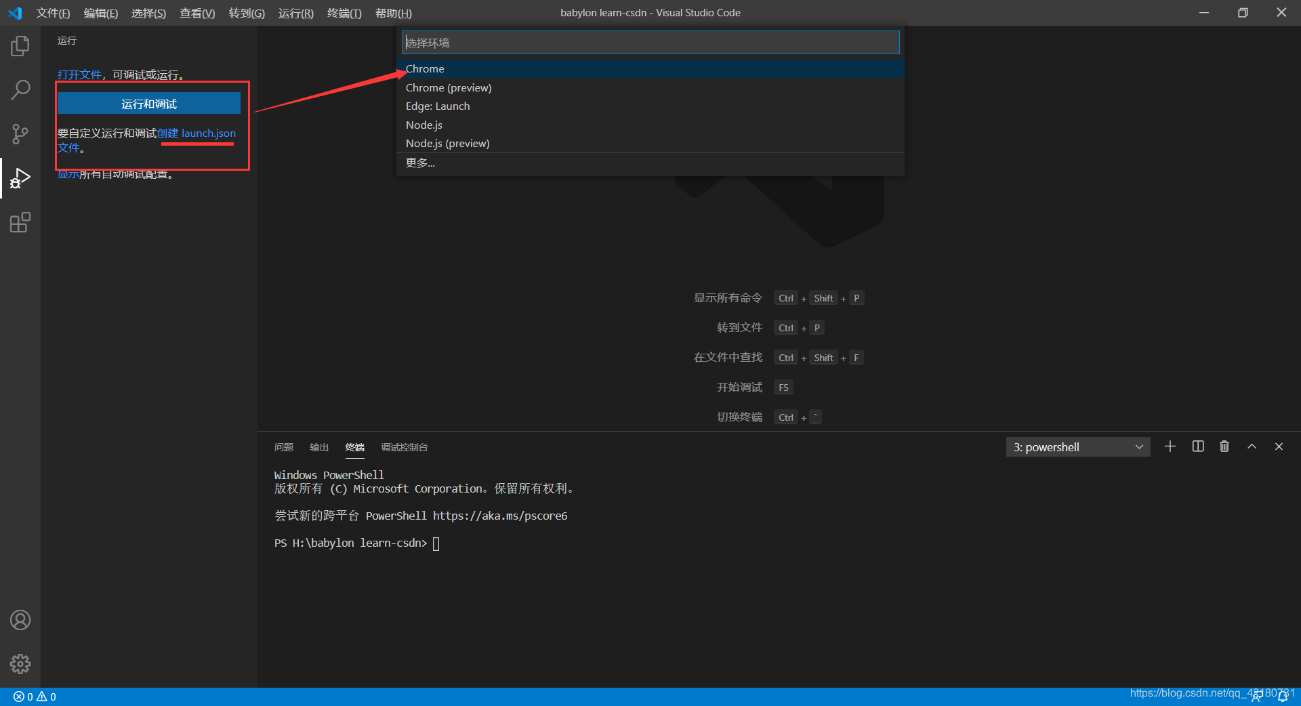1301x706 pixels.
Task: Split the terminal panel
Action: [x=1198, y=447]
